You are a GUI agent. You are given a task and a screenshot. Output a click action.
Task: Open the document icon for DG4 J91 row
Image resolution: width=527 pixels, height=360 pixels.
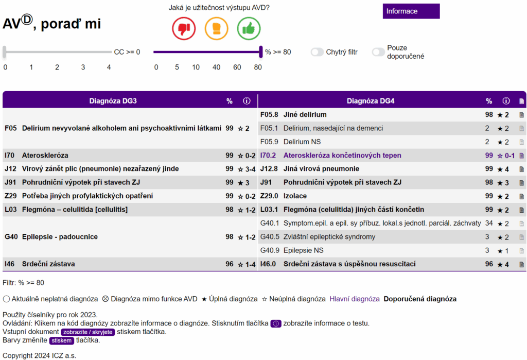tap(522, 183)
